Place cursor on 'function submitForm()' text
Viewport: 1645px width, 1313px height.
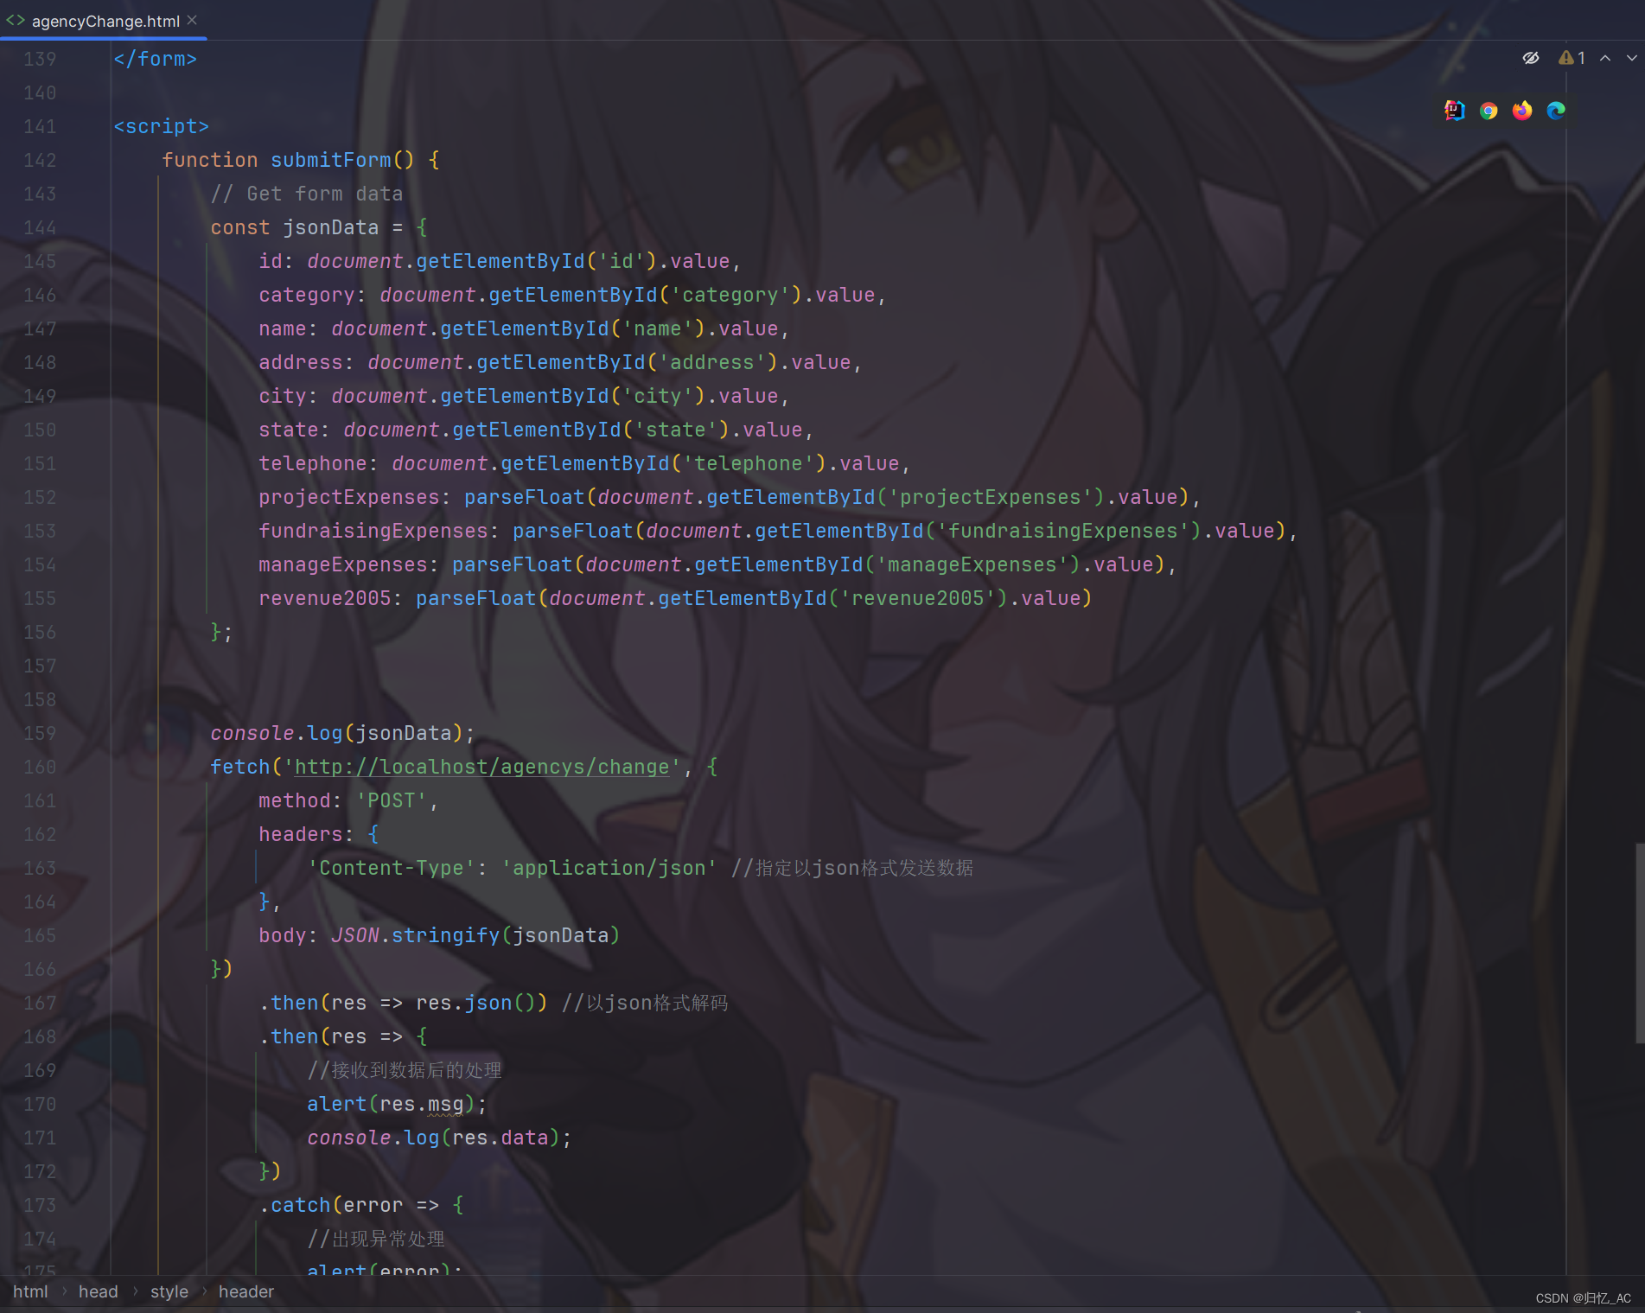pos(288,160)
